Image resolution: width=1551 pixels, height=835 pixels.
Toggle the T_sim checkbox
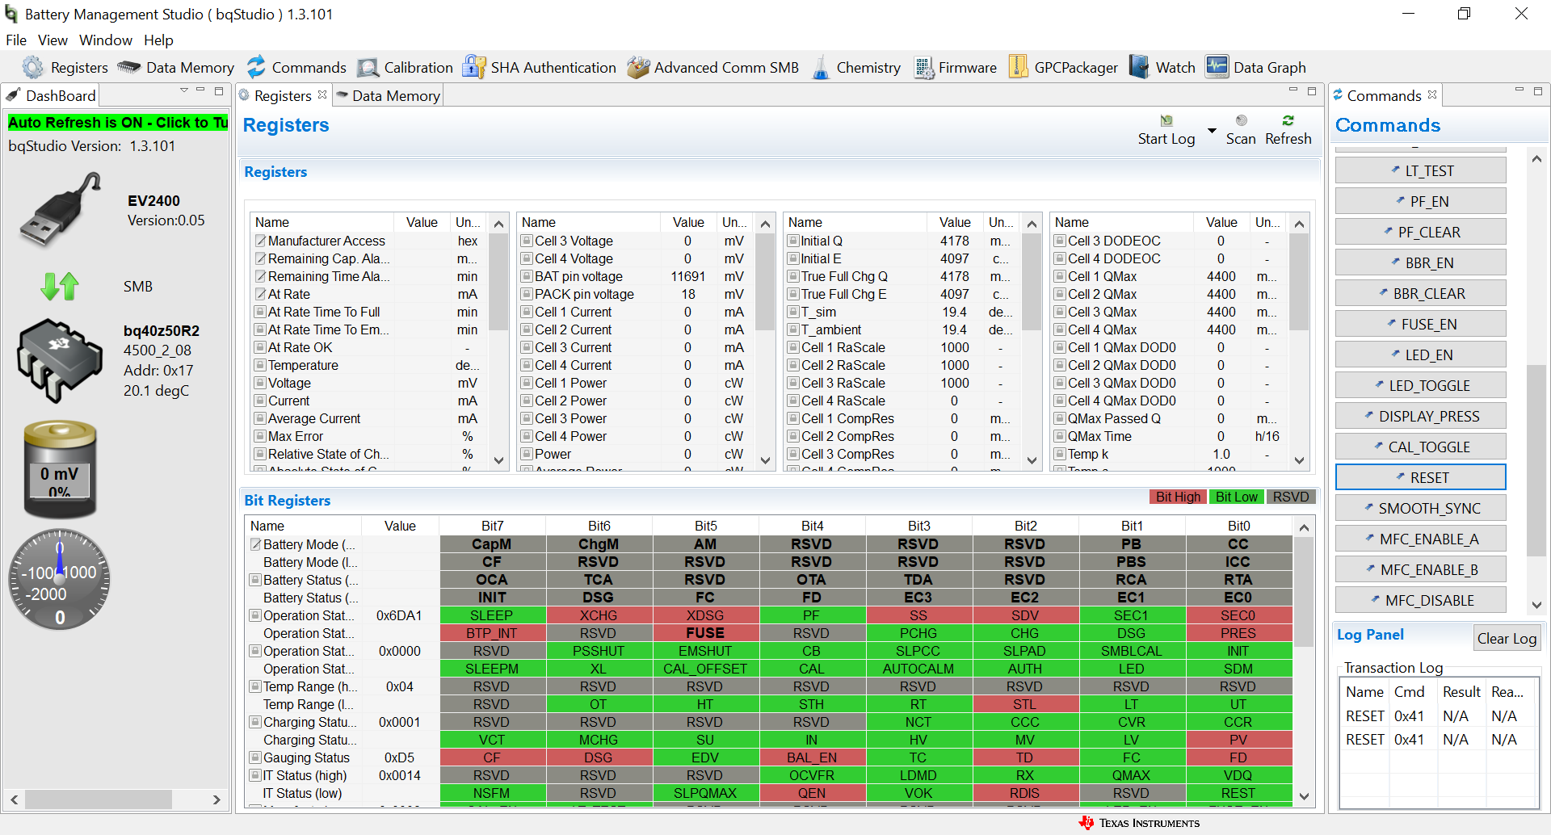(x=793, y=312)
